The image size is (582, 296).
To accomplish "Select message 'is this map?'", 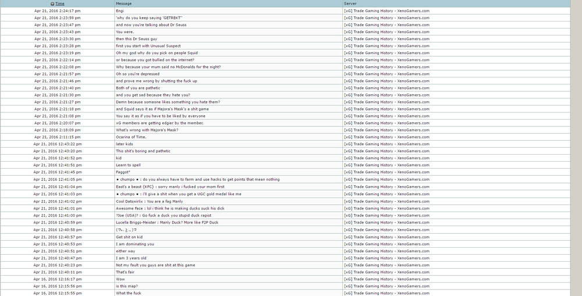I will [x=126, y=286].
